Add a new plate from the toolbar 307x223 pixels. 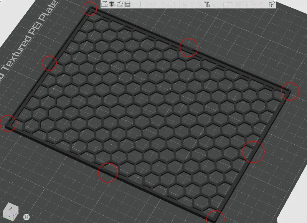coord(112,4)
